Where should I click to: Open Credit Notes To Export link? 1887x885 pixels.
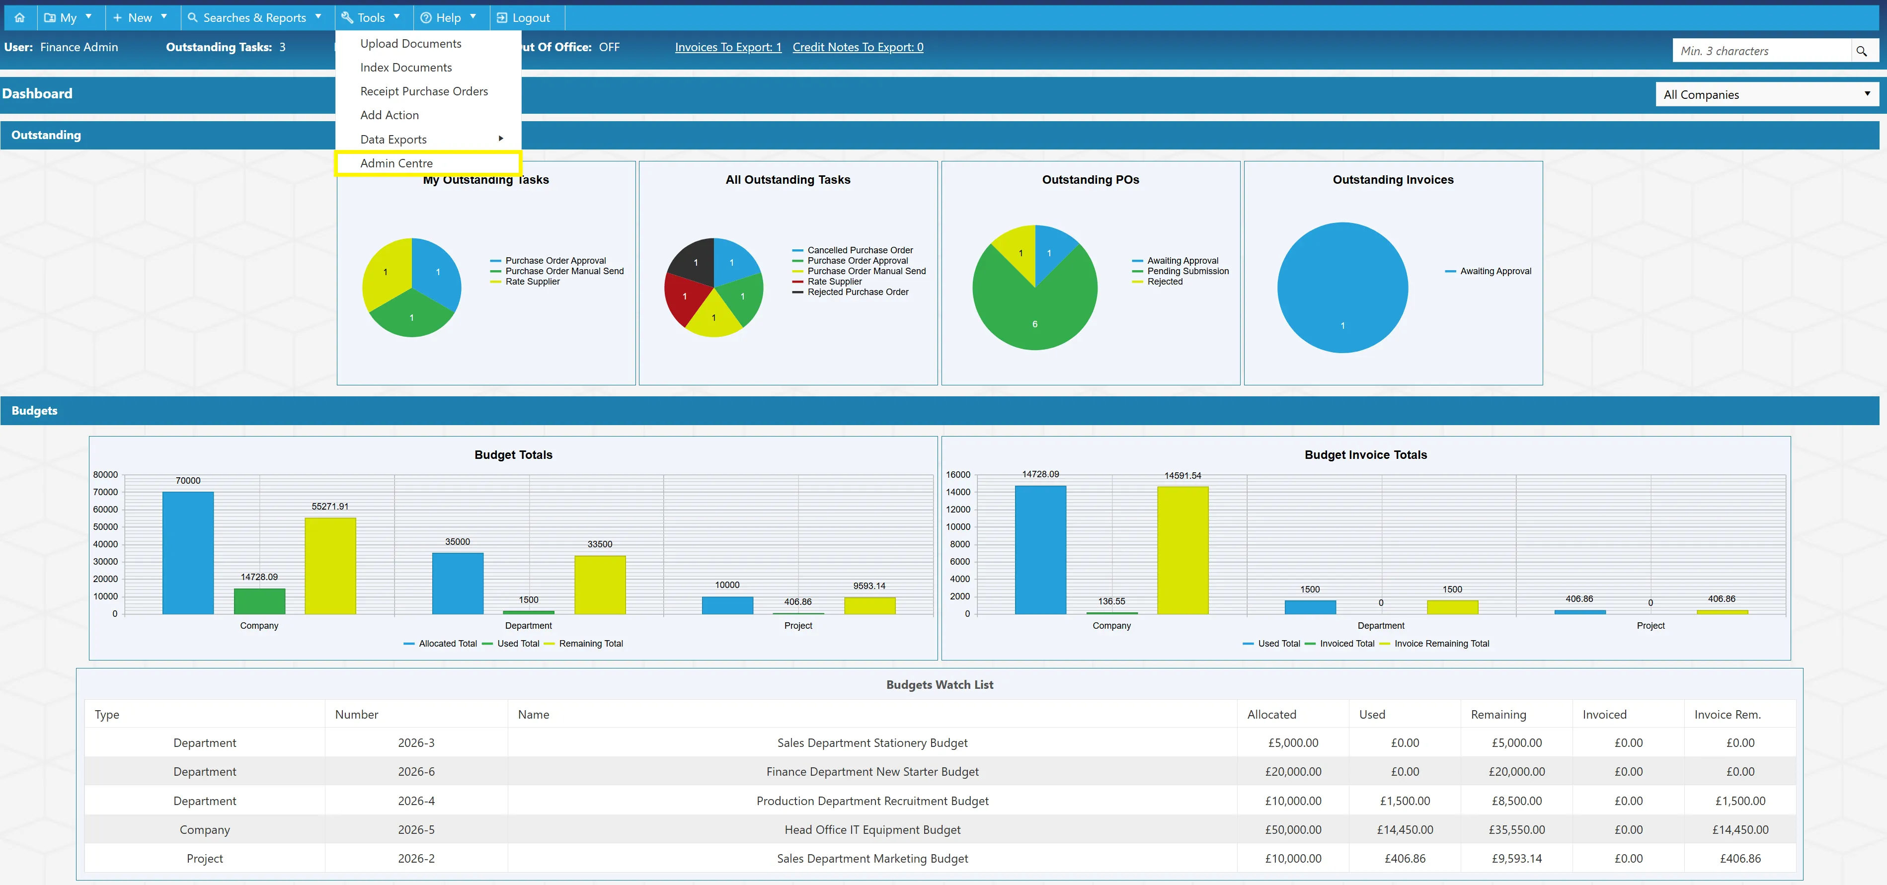pos(858,47)
